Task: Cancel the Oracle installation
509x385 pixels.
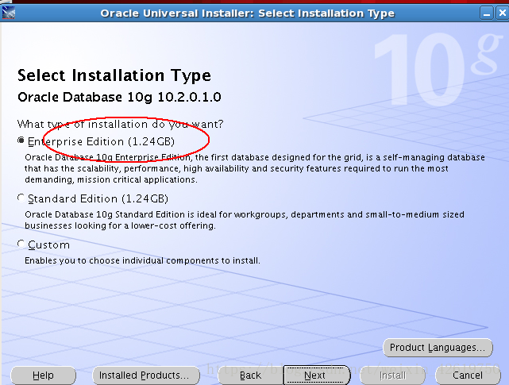Action: coord(468,375)
